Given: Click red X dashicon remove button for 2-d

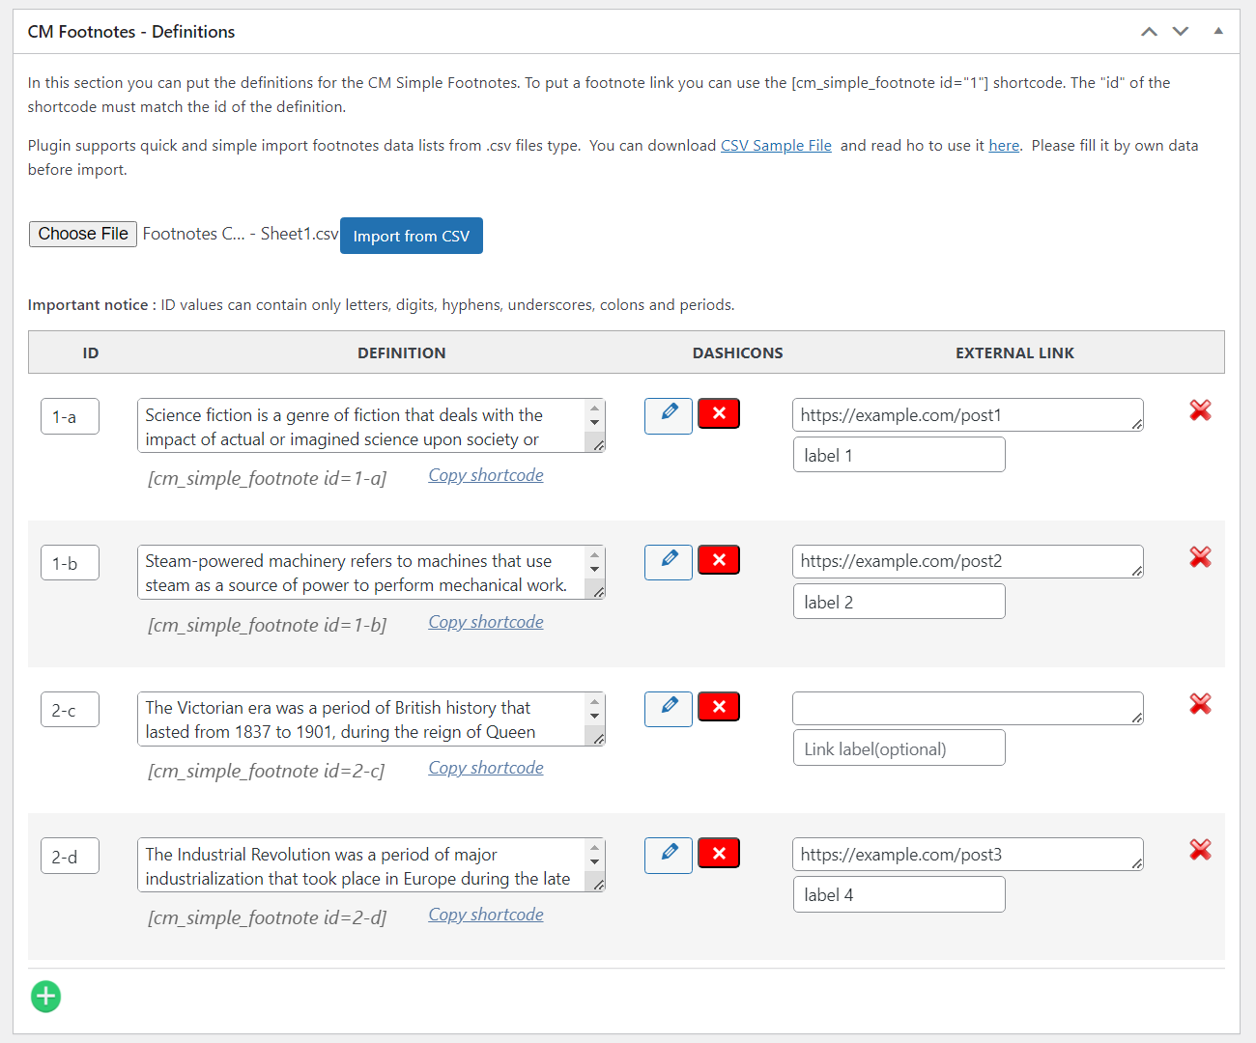Looking at the screenshot, I should 719,853.
